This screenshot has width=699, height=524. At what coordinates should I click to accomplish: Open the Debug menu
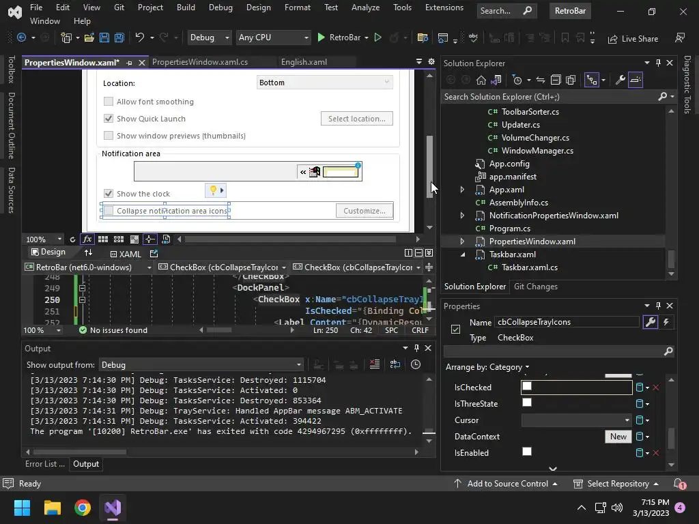(220, 8)
